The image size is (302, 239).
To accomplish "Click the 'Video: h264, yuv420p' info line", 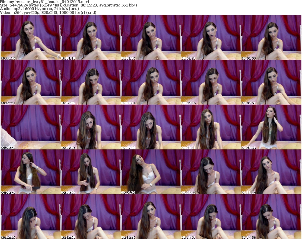I will pos(48,12).
